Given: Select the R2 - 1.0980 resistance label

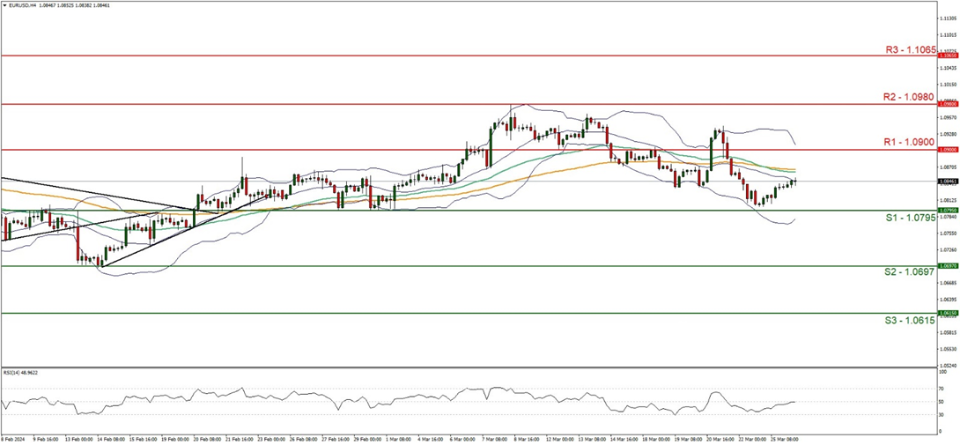Looking at the screenshot, I should (x=908, y=99).
